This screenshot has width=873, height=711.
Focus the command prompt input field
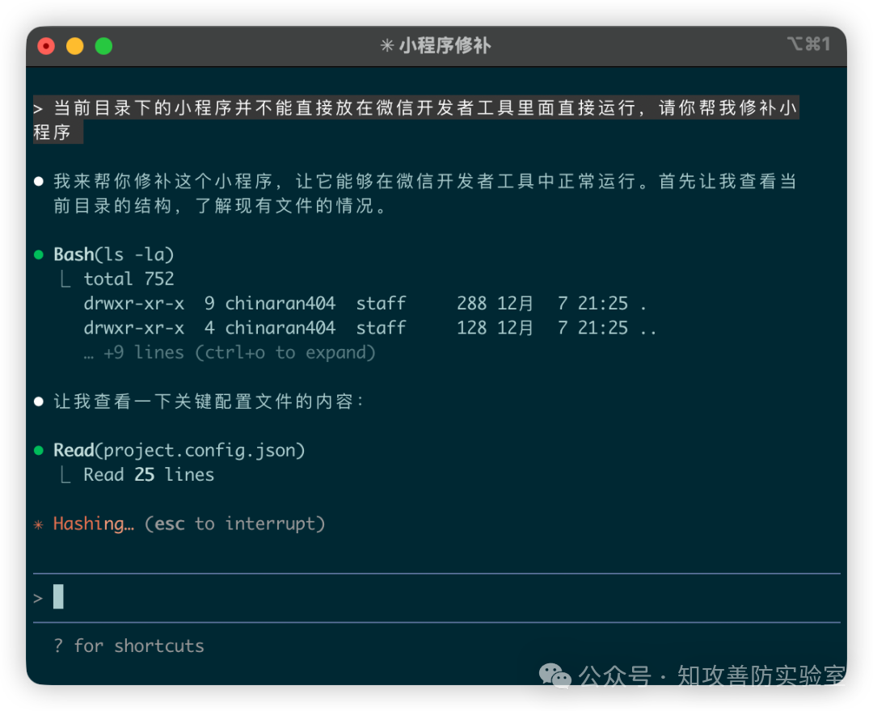(x=436, y=598)
